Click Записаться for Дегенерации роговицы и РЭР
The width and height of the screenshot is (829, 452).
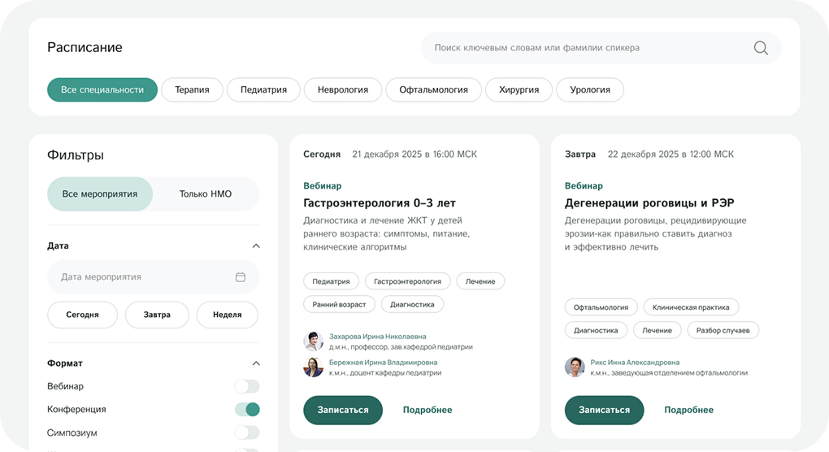(x=605, y=411)
